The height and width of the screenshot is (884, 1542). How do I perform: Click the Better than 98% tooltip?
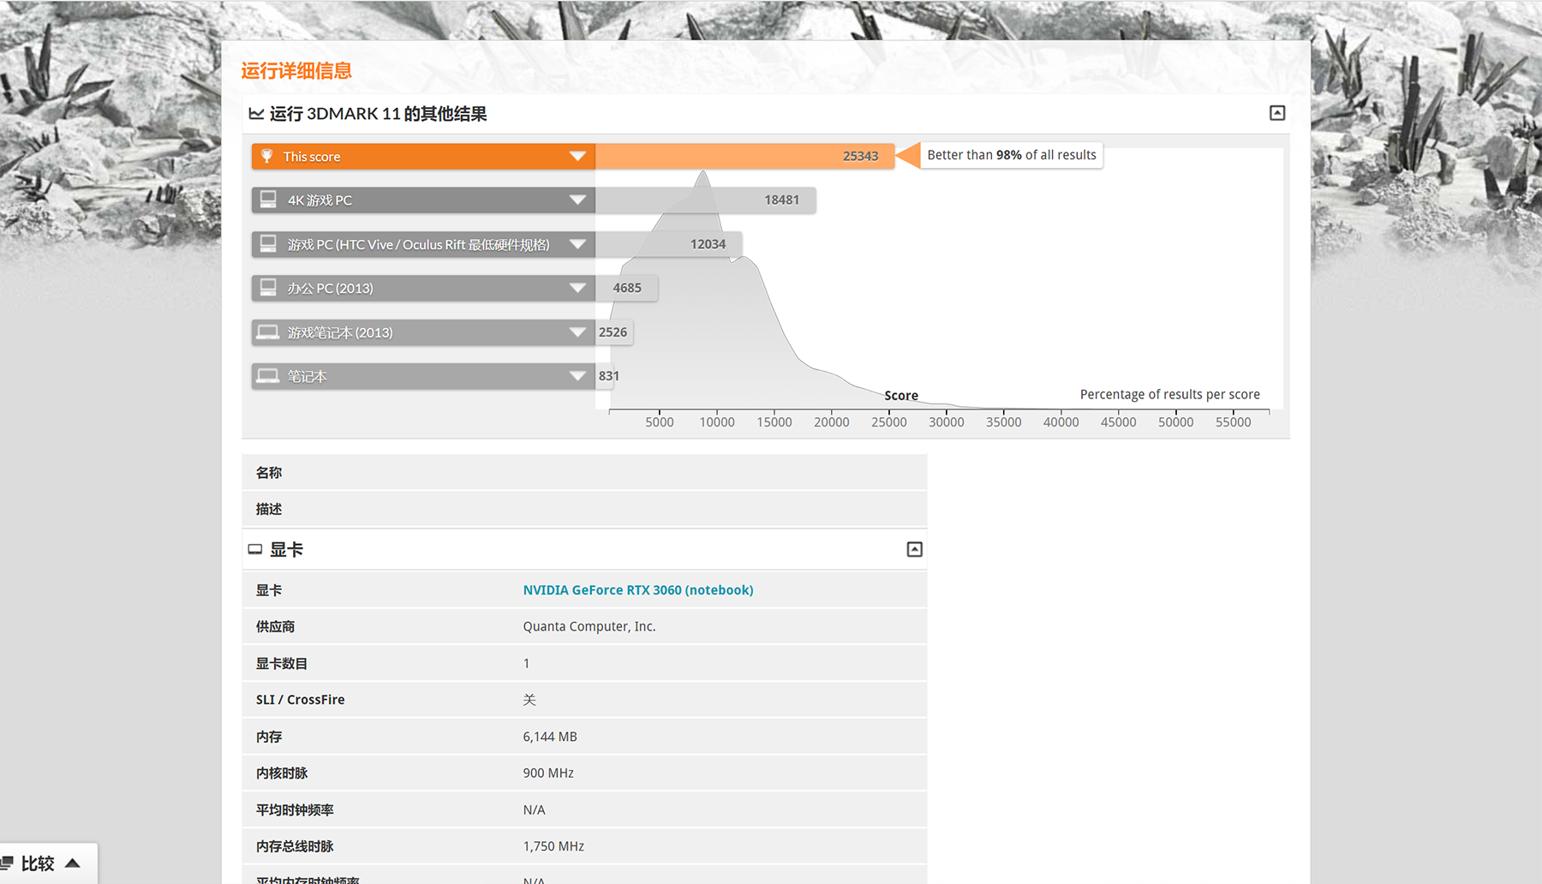click(1011, 155)
